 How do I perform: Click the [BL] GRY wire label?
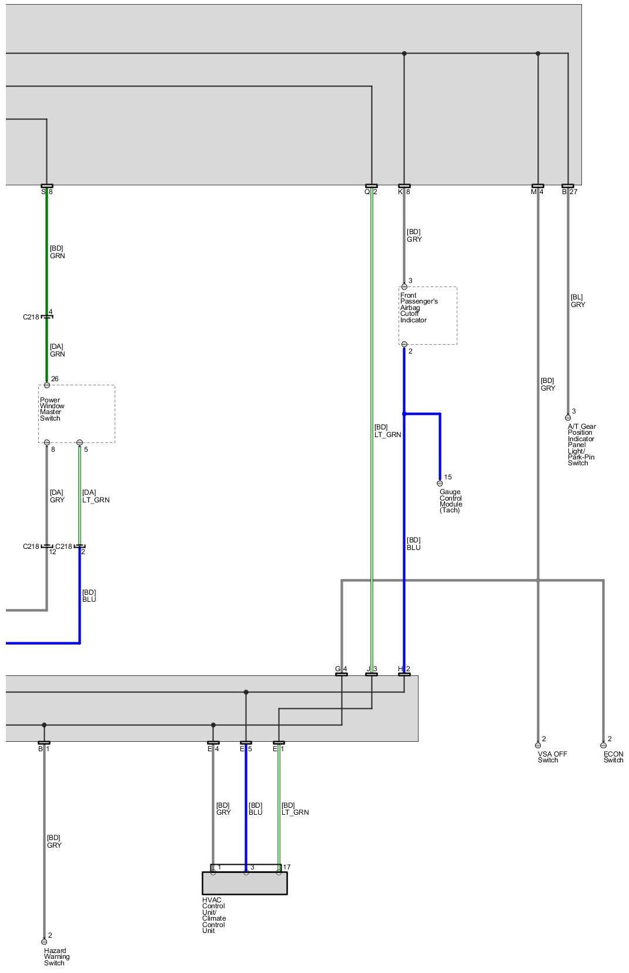578,301
